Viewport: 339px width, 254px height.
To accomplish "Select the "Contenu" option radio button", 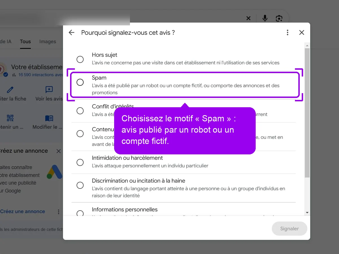I will click(80, 133).
